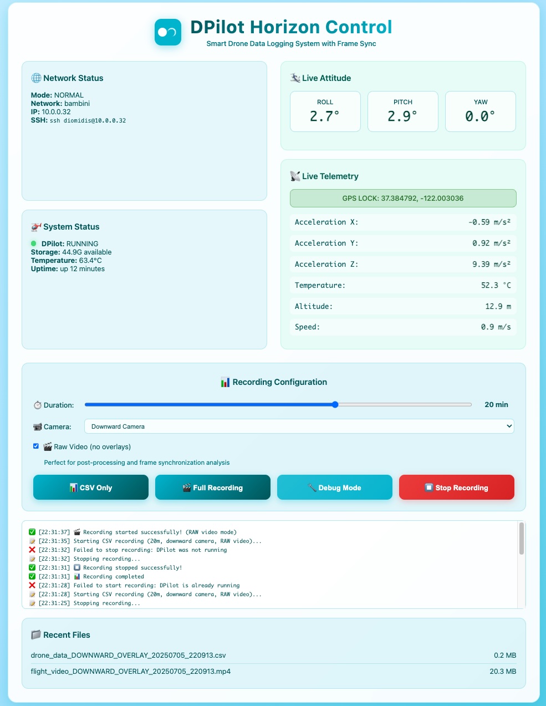Screen dimensions: 546x706
Task: Click the Speed value 0.9 m/s
Action: [496, 327]
